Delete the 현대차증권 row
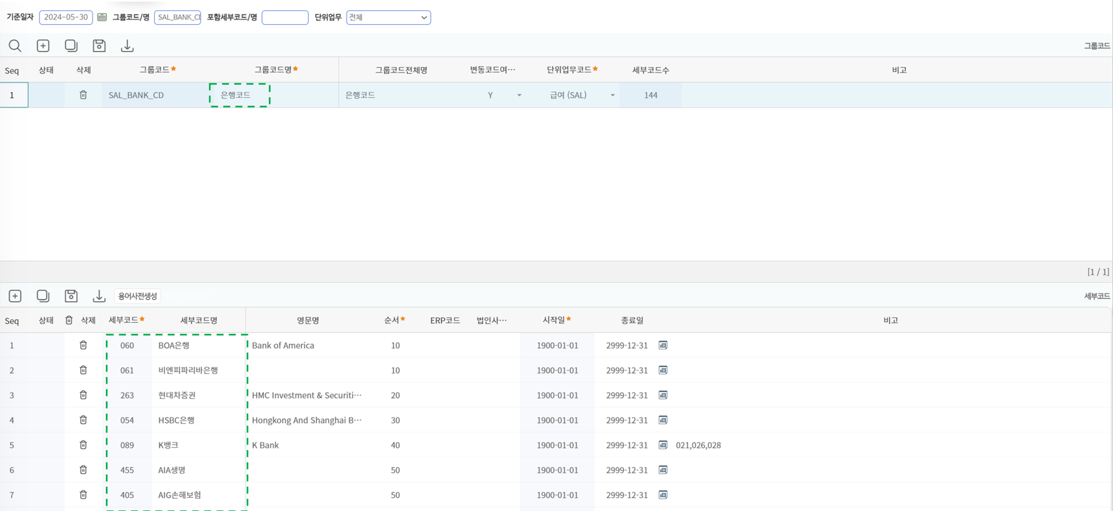 [83, 395]
